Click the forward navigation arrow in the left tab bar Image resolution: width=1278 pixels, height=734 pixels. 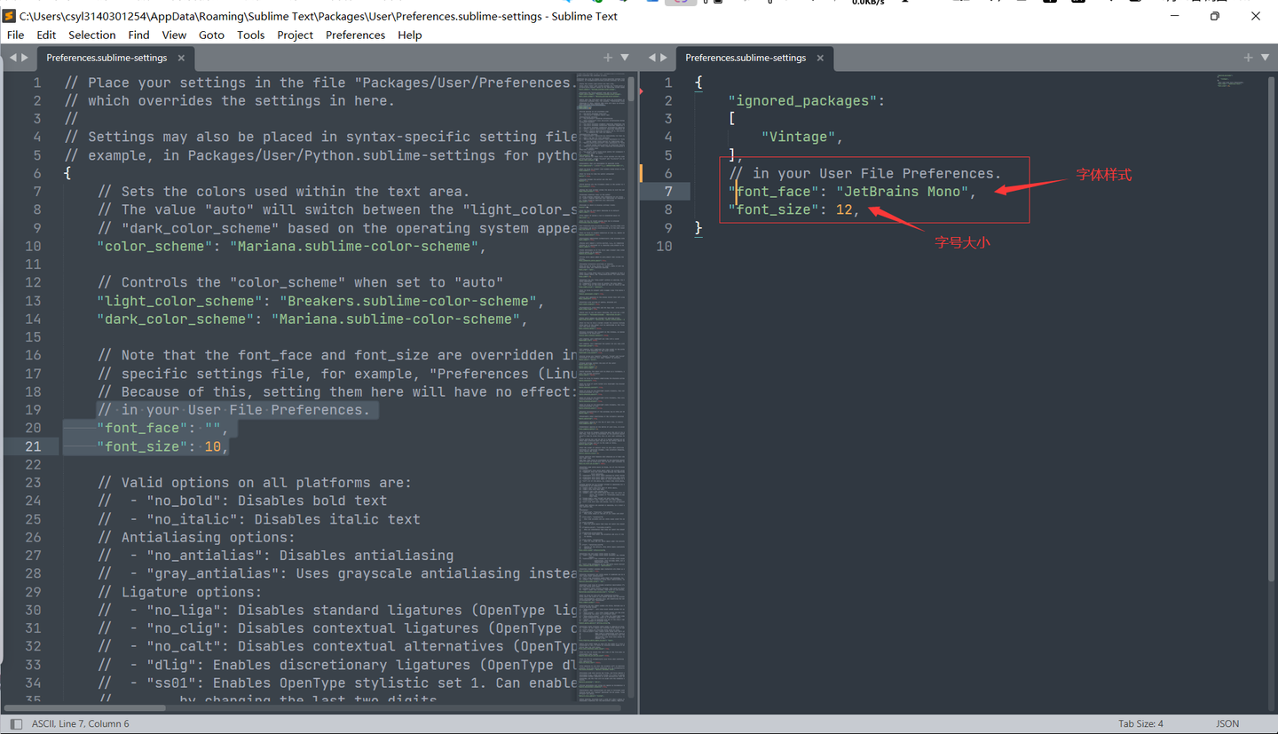click(x=25, y=57)
